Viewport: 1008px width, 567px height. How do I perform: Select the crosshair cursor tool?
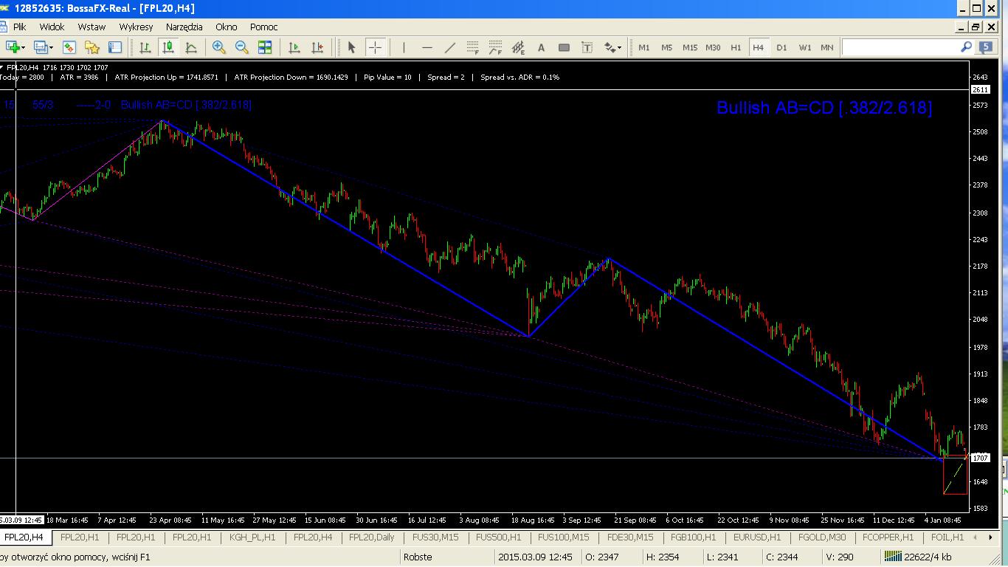(375, 47)
